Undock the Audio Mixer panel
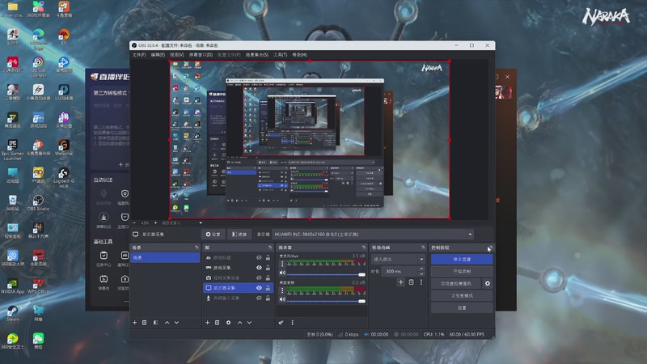The image size is (647, 364). tap(363, 248)
